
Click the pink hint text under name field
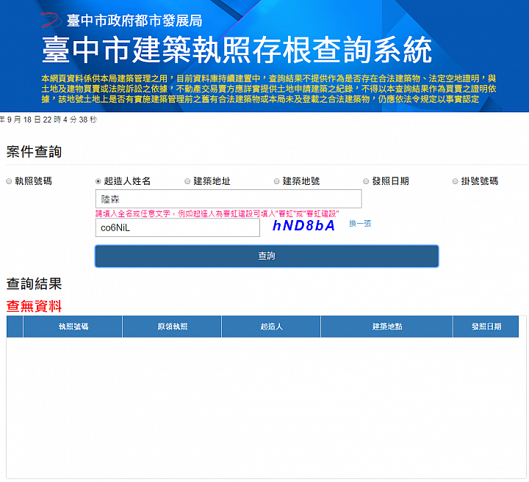217,214
